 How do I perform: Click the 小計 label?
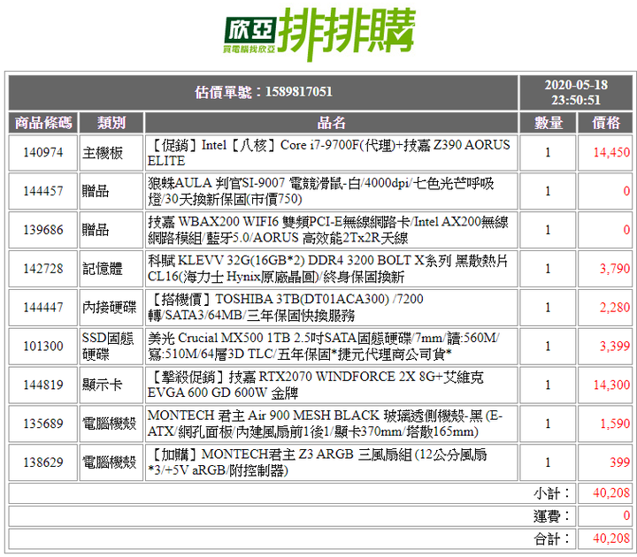click(x=552, y=493)
